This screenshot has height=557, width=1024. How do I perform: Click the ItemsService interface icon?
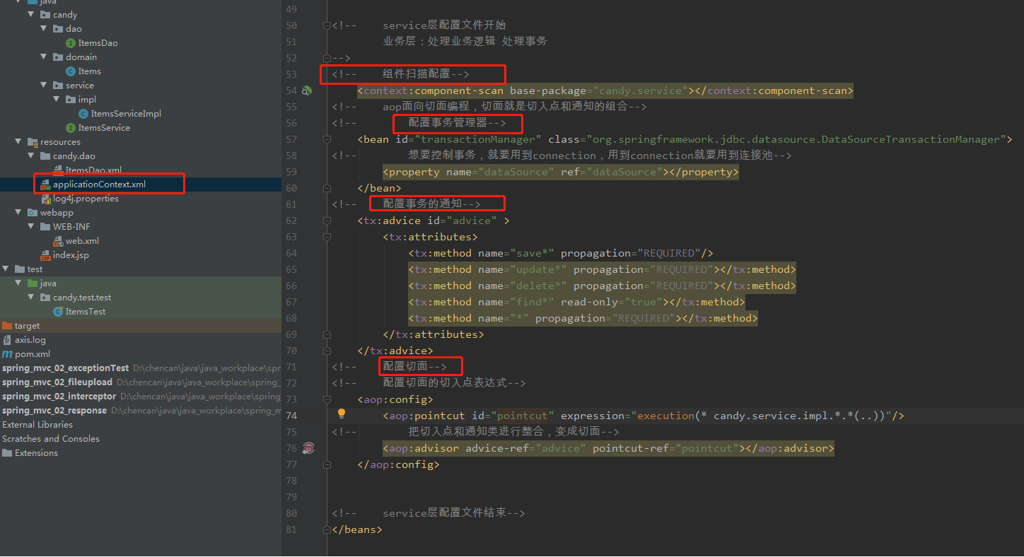coord(71,128)
